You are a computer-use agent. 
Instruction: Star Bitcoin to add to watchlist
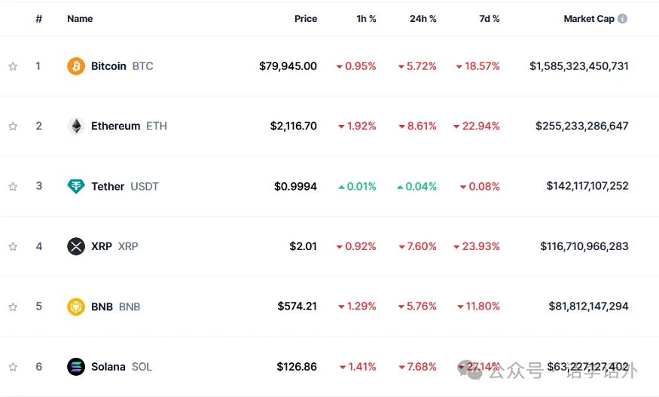13,66
